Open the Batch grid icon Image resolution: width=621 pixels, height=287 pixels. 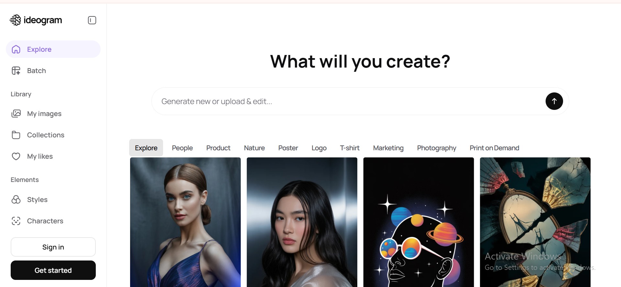click(16, 70)
